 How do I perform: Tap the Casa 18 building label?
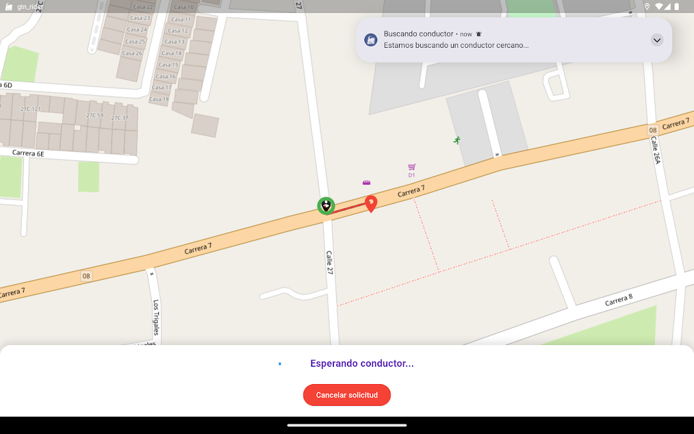click(x=159, y=99)
